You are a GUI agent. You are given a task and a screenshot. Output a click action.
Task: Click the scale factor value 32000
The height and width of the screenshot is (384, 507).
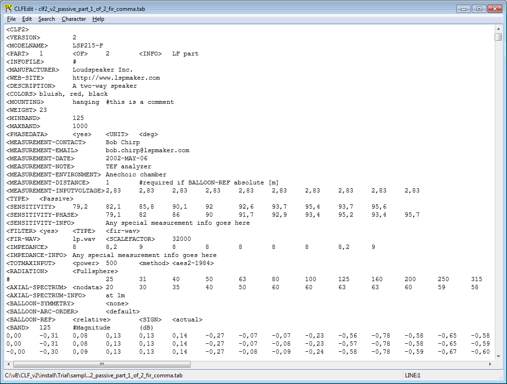pyautogui.click(x=181, y=239)
